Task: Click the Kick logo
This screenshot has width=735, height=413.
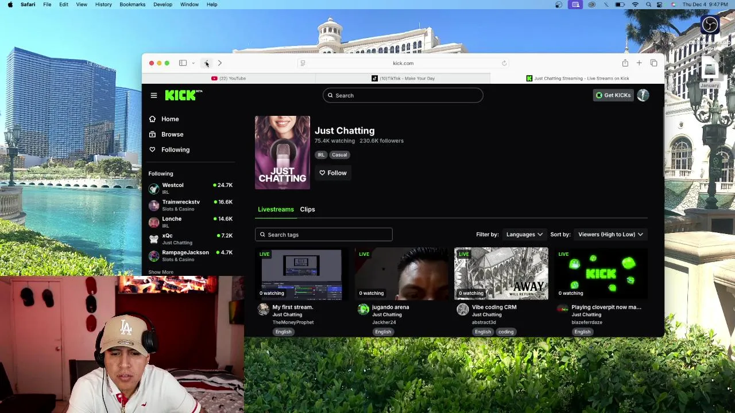Action: pyautogui.click(x=183, y=95)
